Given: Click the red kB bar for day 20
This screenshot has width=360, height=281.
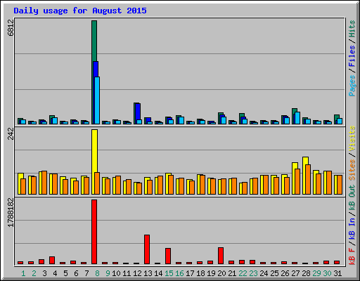Looking at the screenshot, I should pyautogui.click(x=221, y=256).
